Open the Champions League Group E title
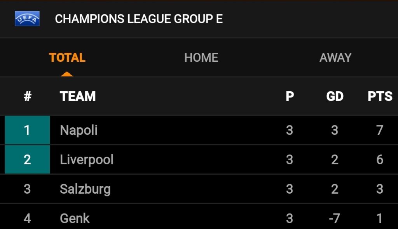The width and height of the screenshot is (398, 229). pyautogui.click(x=139, y=19)
